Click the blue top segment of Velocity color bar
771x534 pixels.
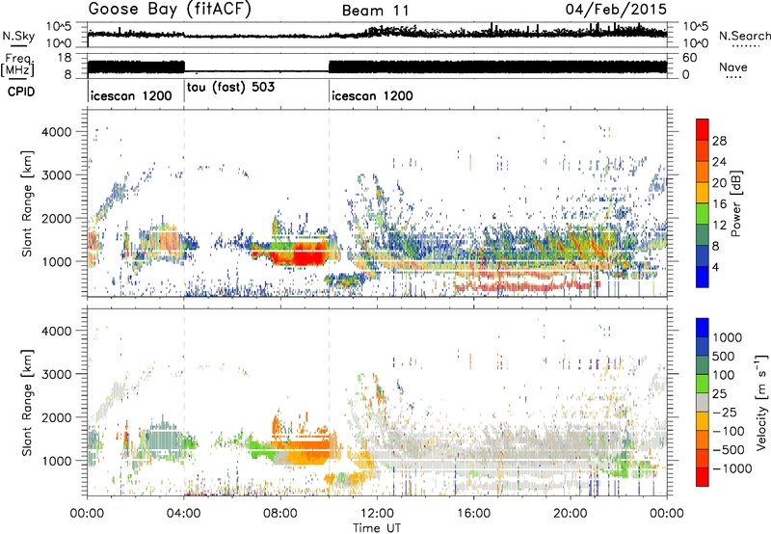click(x=703, y=328)
